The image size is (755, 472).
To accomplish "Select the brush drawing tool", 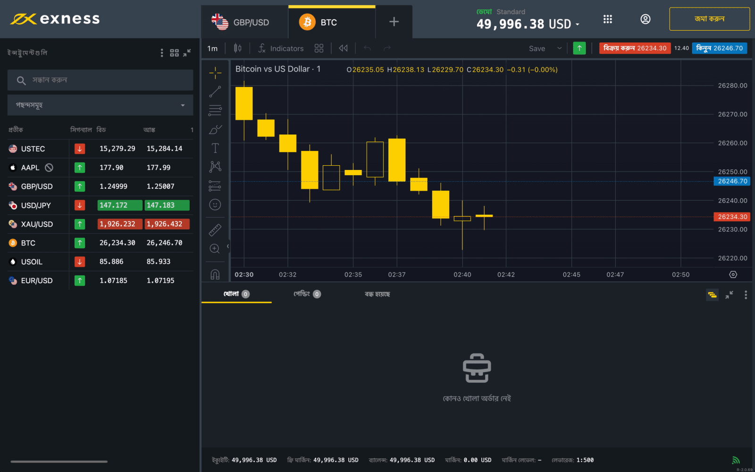I will (x=215, y=129).
